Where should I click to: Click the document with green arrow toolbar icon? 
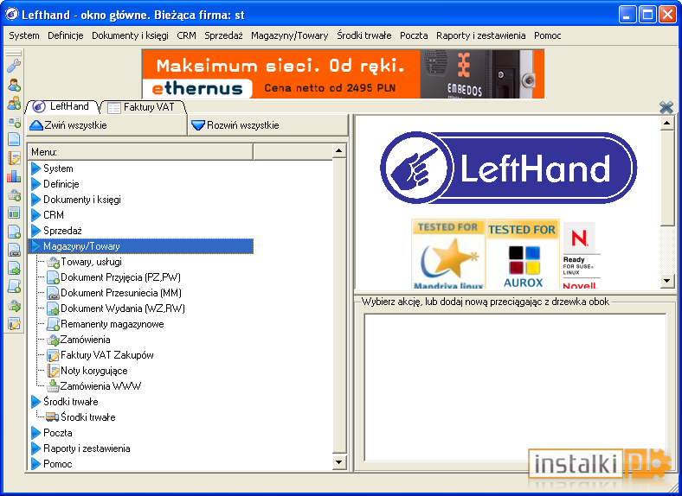pyautogui.click(x=14, y=269)
